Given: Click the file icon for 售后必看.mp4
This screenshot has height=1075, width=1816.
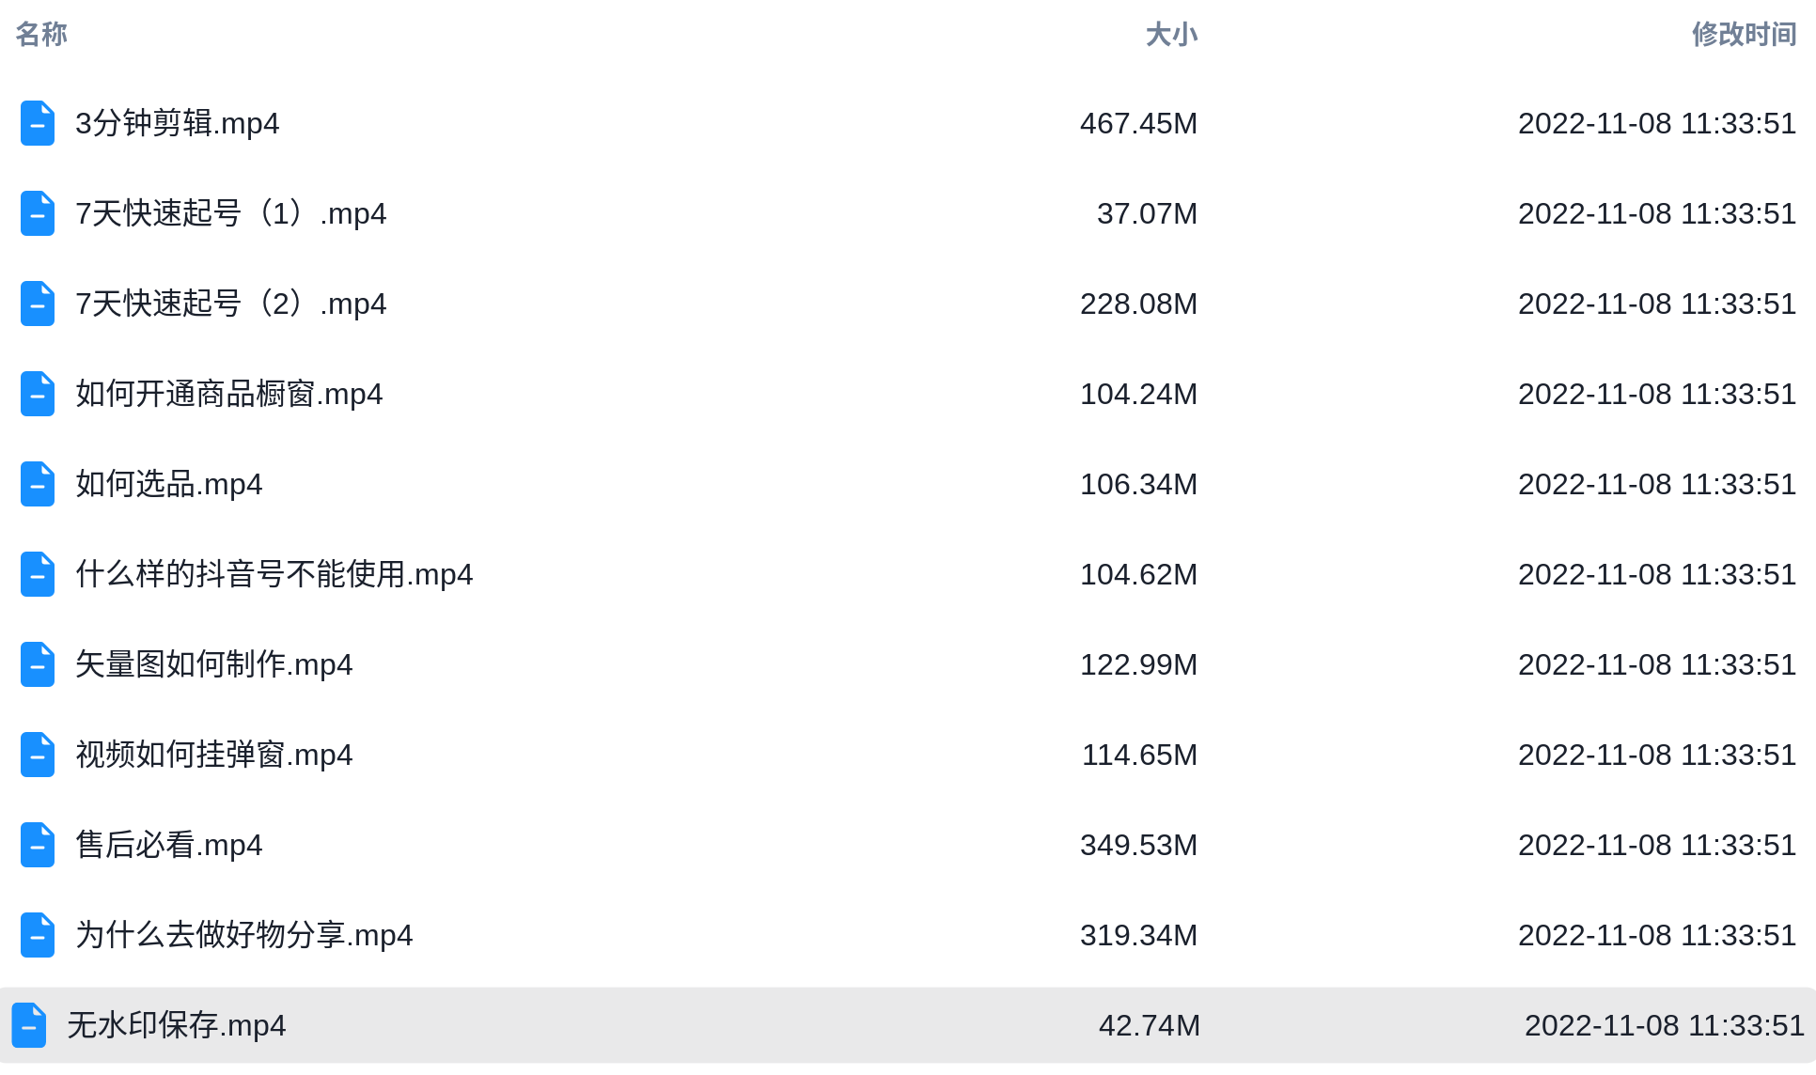Looking at the screenshot, I should click(x=38, y=845).
